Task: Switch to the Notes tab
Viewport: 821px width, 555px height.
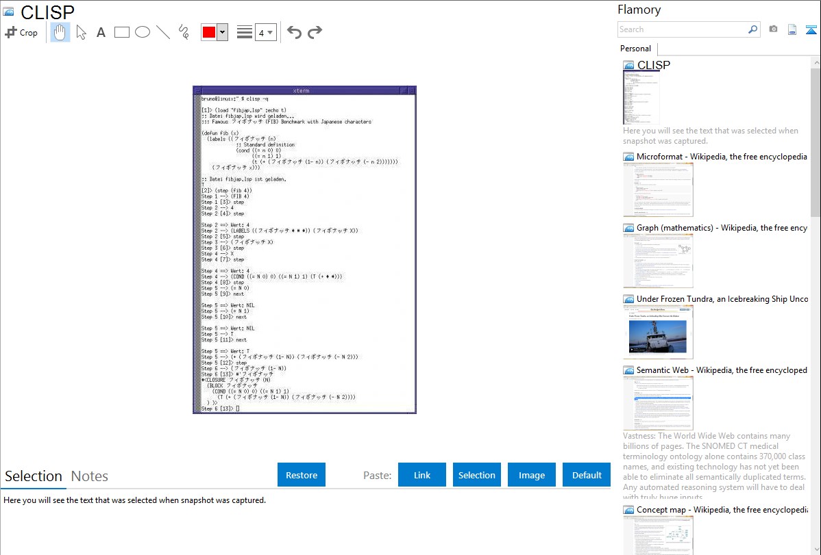Action: pos(90,476)
